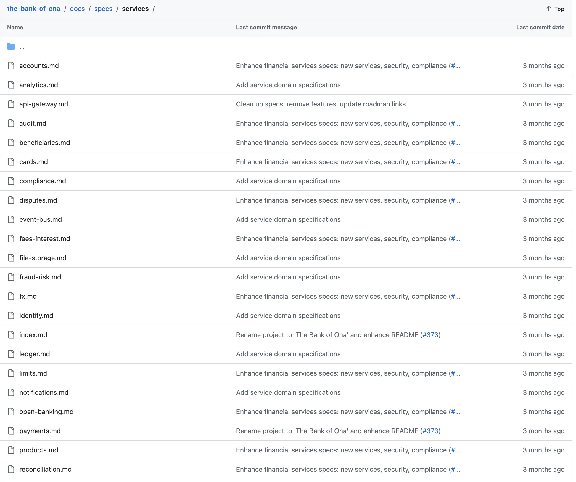Open the-bank-of-ona repository breadcrumb

(x=33, y=9)
